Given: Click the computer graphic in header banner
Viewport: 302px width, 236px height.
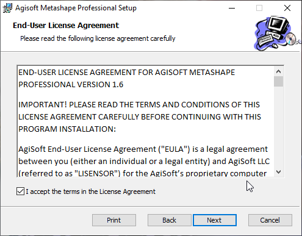Looking at the screenshot, I should pyautogui.click(x=276, y=34).
